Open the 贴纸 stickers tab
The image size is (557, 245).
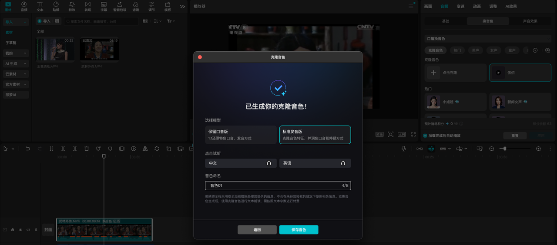pos(56,6)
